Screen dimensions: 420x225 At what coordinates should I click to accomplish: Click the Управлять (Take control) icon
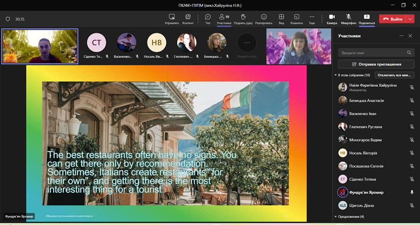(x=172, y=17)
